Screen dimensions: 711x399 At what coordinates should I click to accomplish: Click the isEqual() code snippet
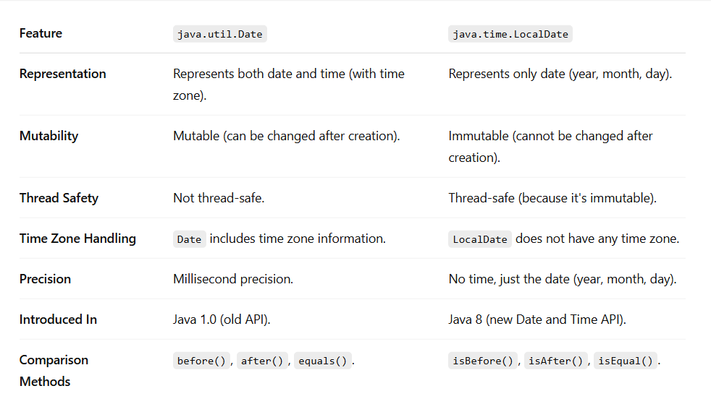625,361
